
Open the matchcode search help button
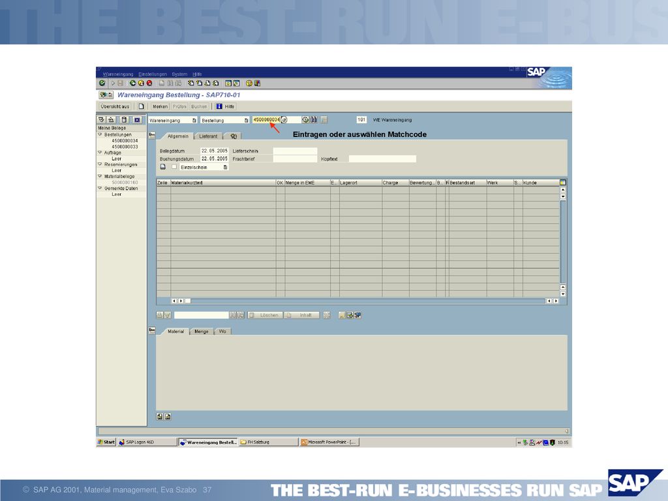(284, 120)
